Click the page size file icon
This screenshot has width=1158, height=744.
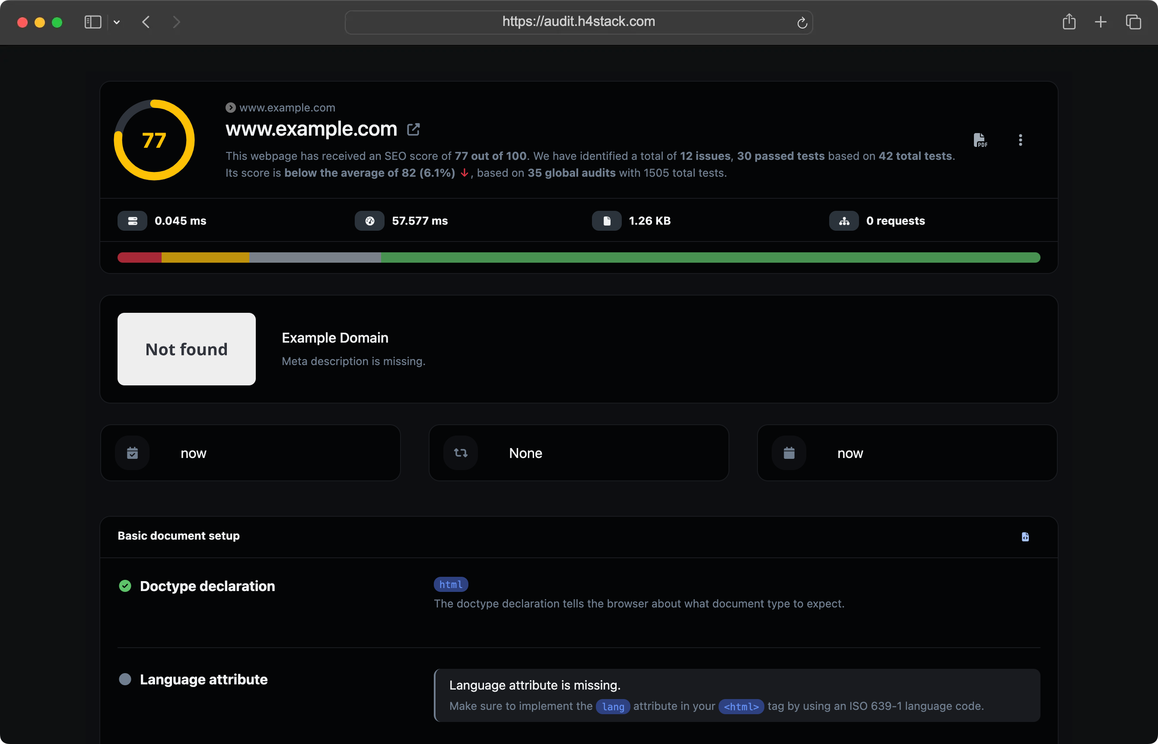pos(606,221)
